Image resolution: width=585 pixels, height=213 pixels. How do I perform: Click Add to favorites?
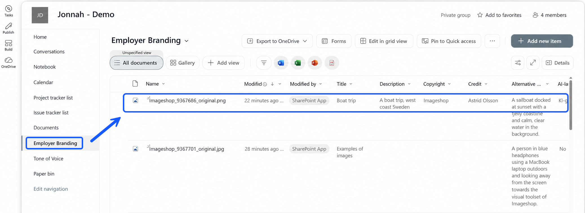tap(503, 15)
